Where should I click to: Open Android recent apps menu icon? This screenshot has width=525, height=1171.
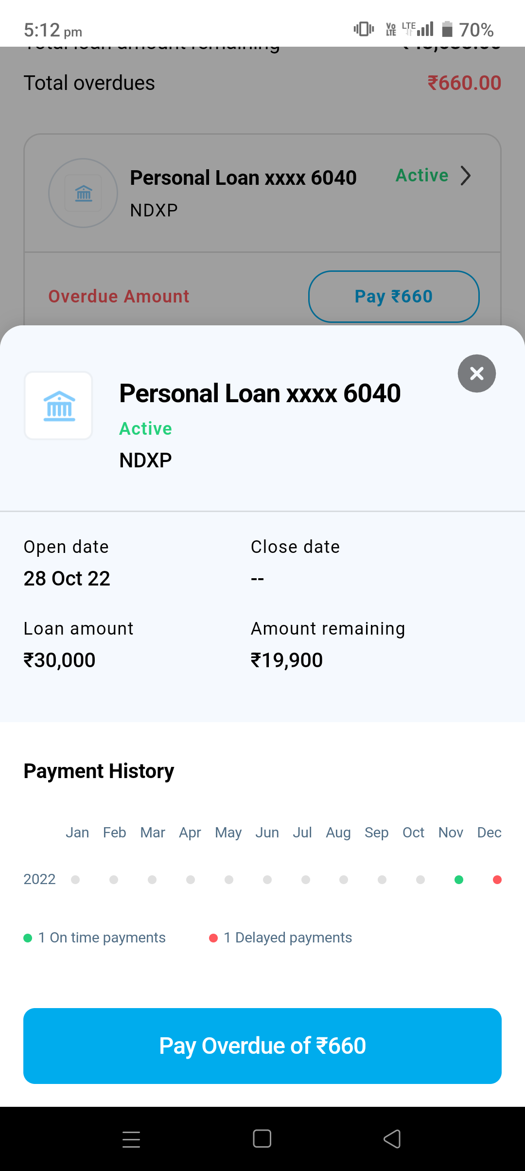(131, 1139)
